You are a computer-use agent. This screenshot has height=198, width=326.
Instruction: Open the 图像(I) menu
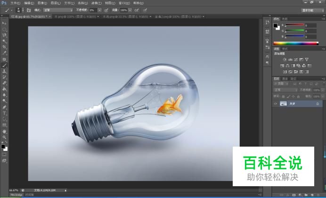[x=42, y=3]
